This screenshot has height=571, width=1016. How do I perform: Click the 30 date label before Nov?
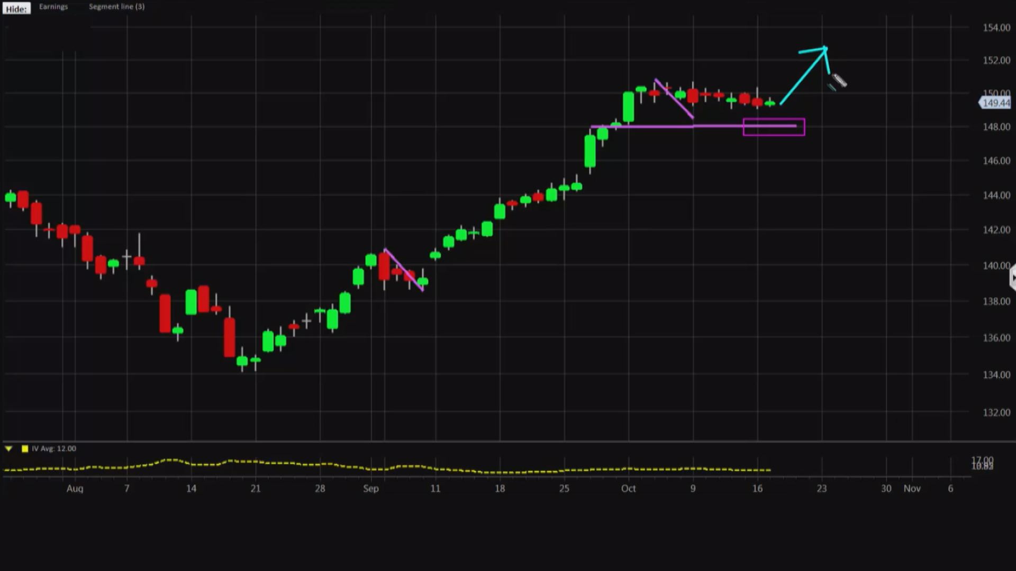886,489
